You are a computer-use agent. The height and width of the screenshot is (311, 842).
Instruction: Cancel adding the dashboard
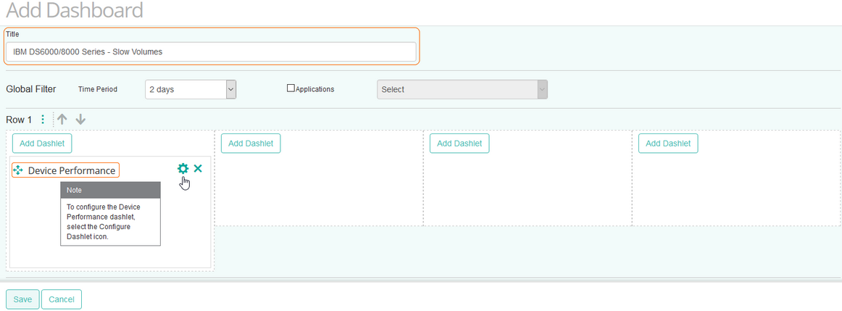tap(61, 299)
